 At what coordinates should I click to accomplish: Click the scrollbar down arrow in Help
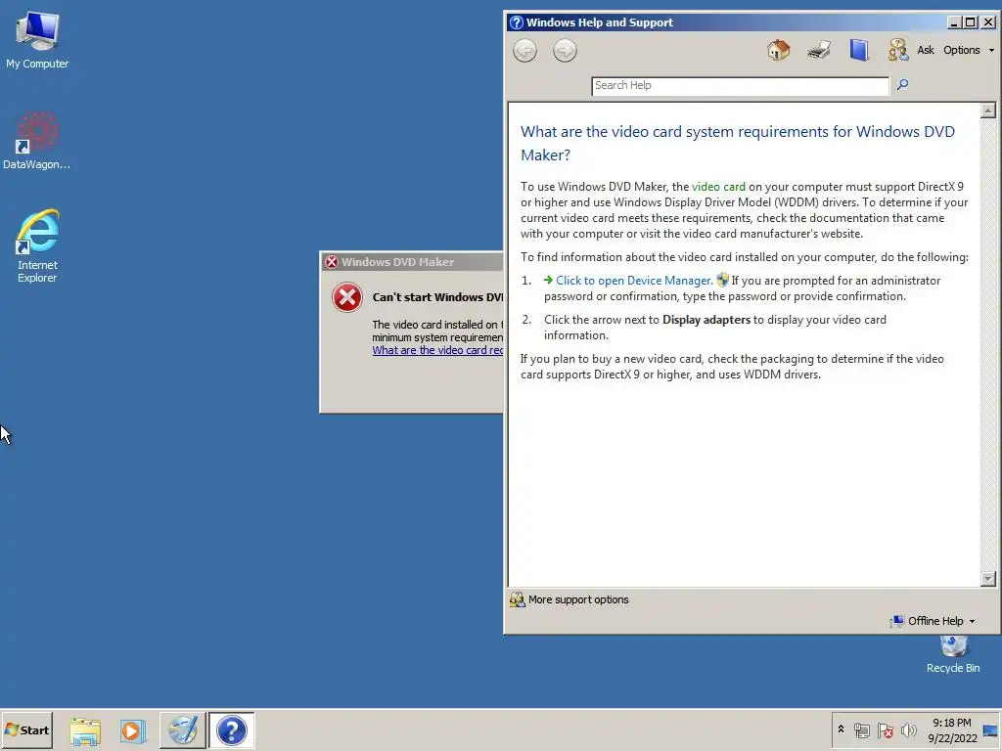click(988, 579)
